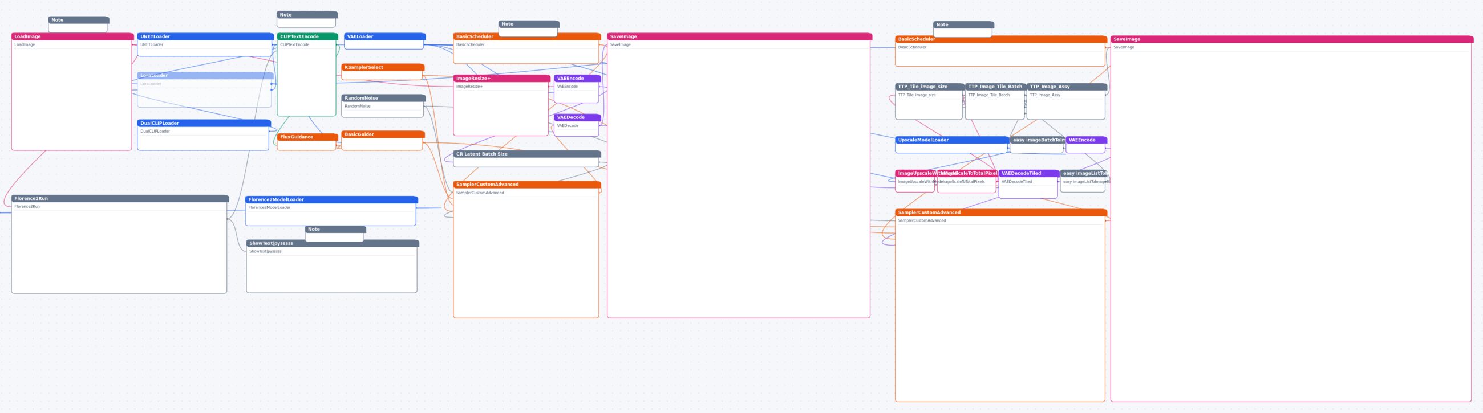Select the TTP_Tile_image_size node header

click(x=930, y=87)
